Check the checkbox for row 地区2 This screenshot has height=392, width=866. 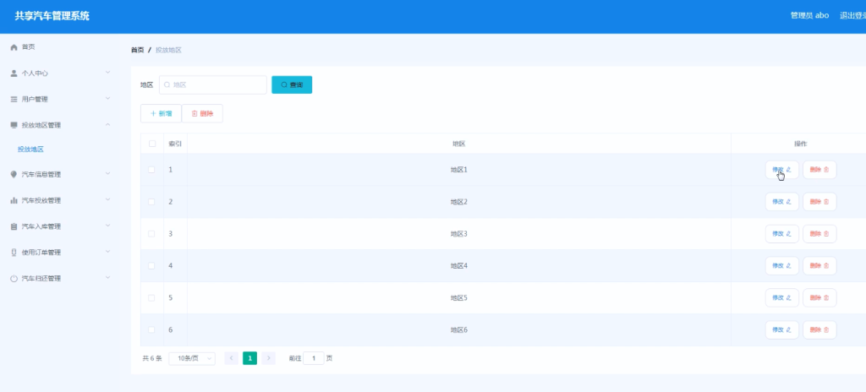click(x=152, y=202)
